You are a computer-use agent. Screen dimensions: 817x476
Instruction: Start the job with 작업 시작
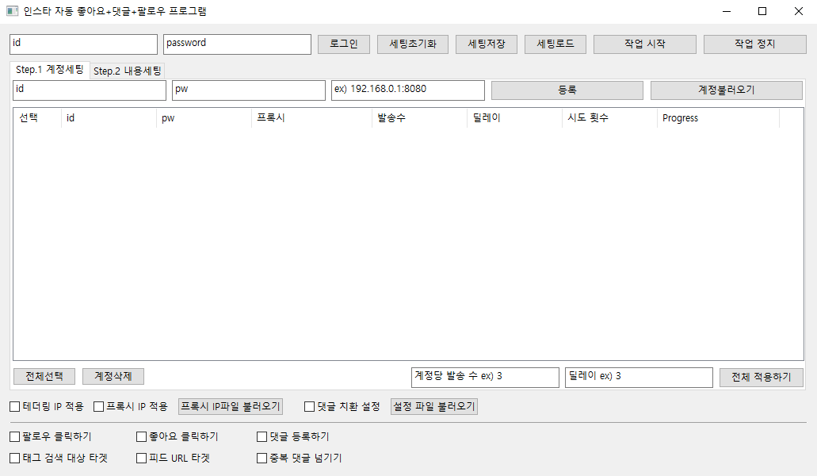[x=644, y=44]
